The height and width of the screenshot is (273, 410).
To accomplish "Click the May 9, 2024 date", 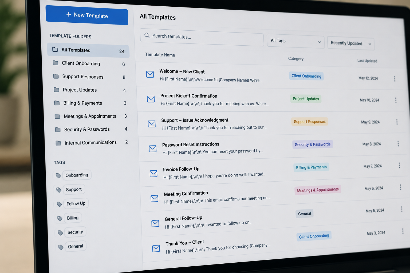I will point(370,122).
